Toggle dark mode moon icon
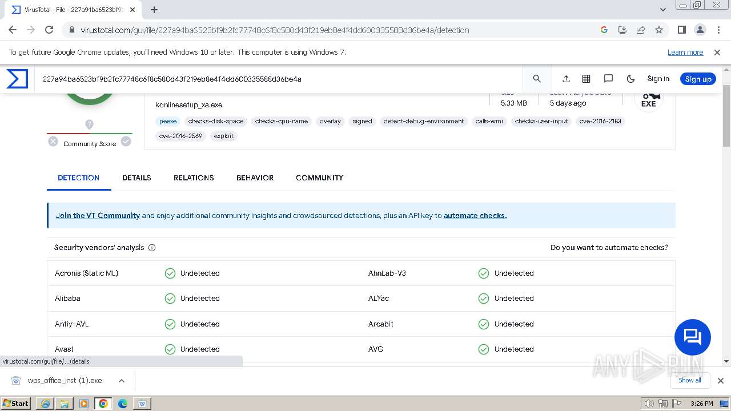Screen dimensions: 731x411 630,79
